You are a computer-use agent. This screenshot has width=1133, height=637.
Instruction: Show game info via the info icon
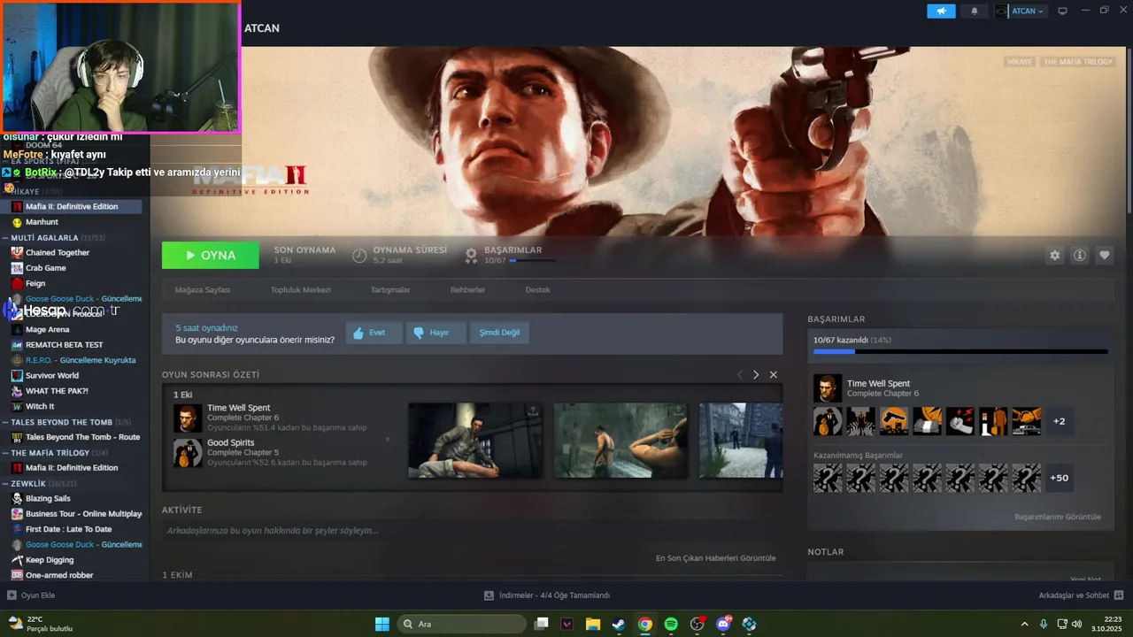[x=1079, y=255]
